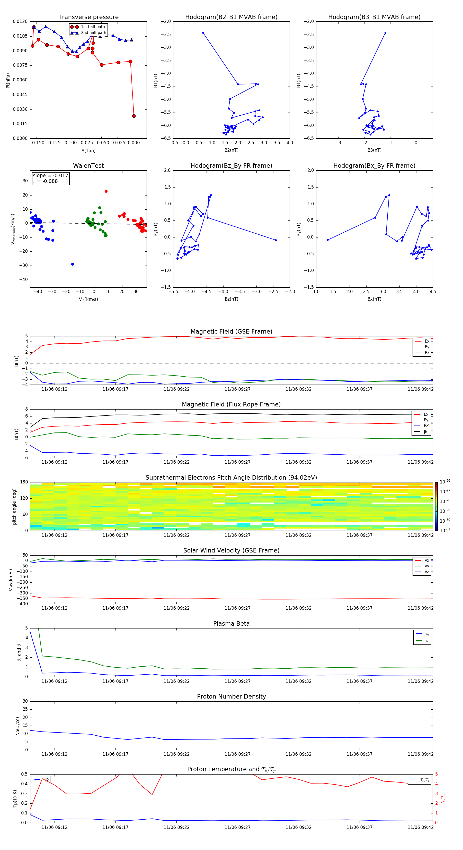This screenshot has height=850, width=463.
Task: Click the 'A(T·m)' x-axis label
Action: [88, 151]
